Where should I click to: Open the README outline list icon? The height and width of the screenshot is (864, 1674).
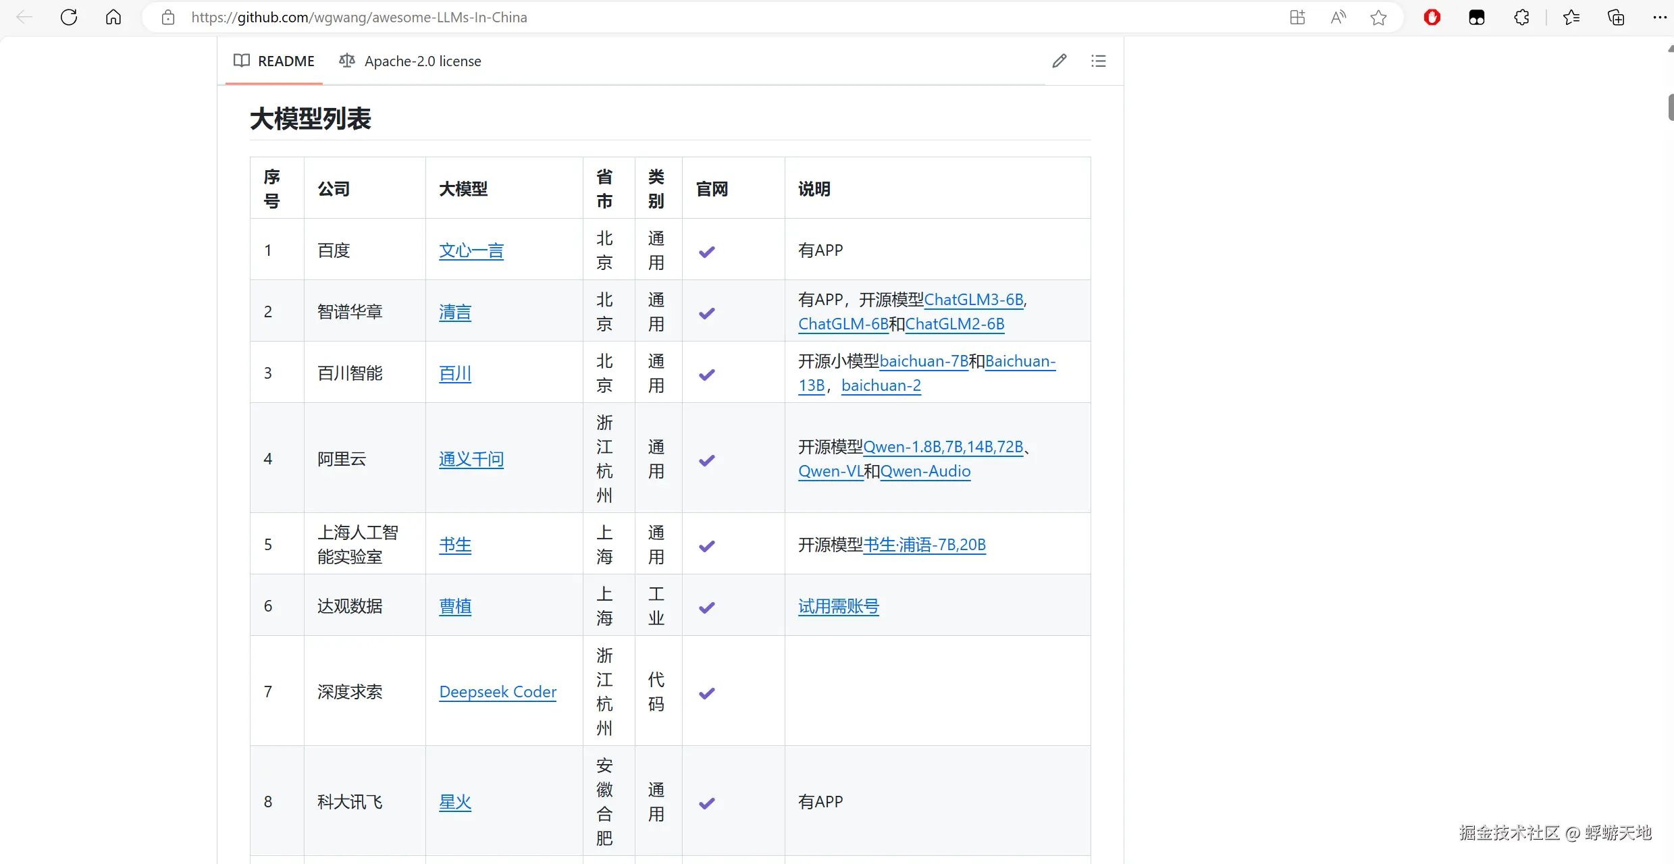click(1099, 61)
